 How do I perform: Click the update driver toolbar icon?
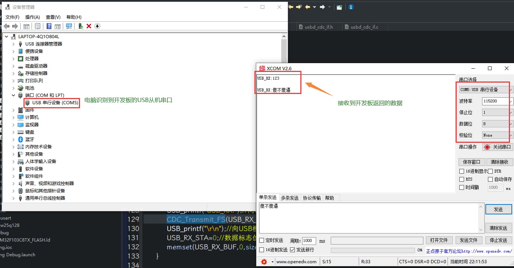80,26
